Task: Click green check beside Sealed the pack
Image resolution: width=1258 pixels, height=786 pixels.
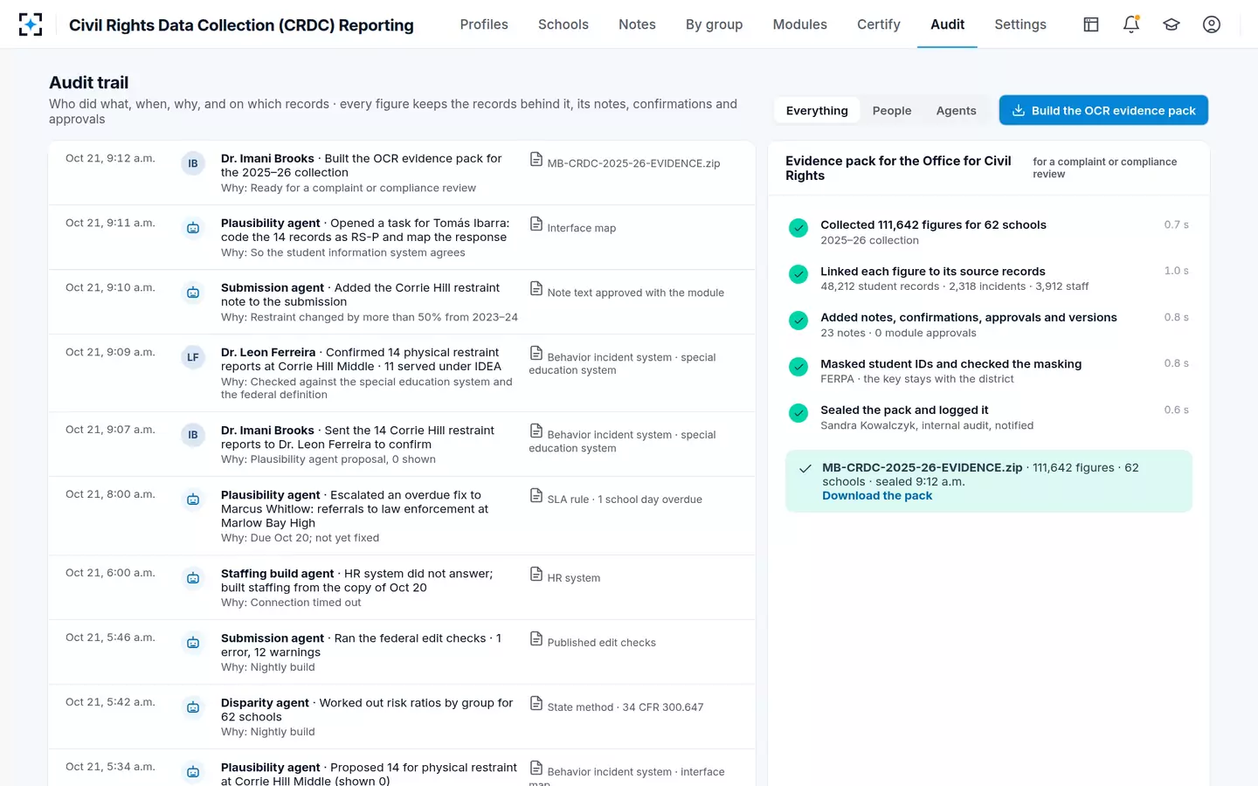Action: tap(798, 413)
